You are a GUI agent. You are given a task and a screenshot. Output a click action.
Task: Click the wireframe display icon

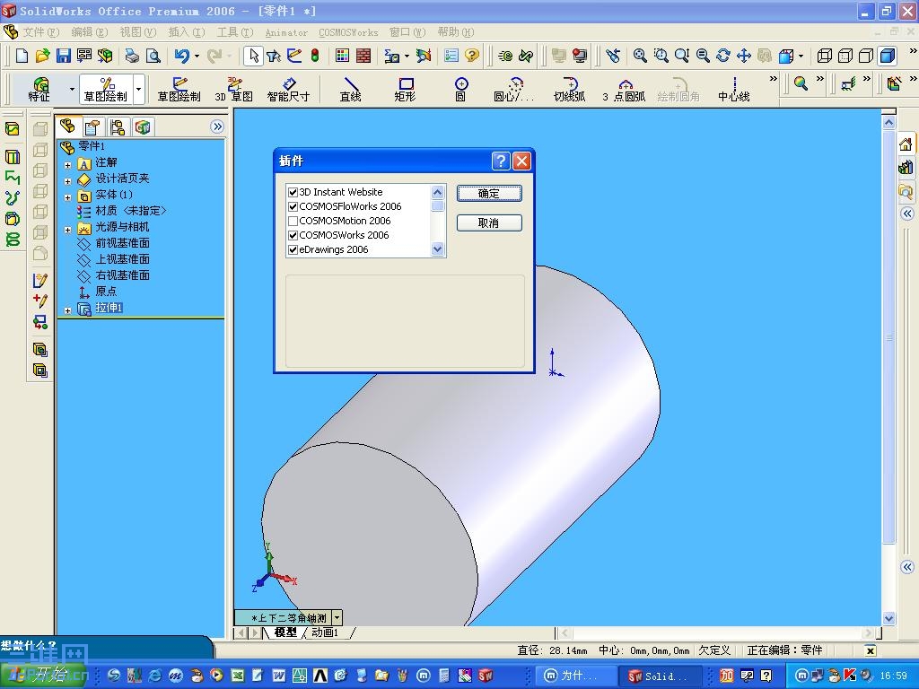pyautogui.click(x=825, y=56)
